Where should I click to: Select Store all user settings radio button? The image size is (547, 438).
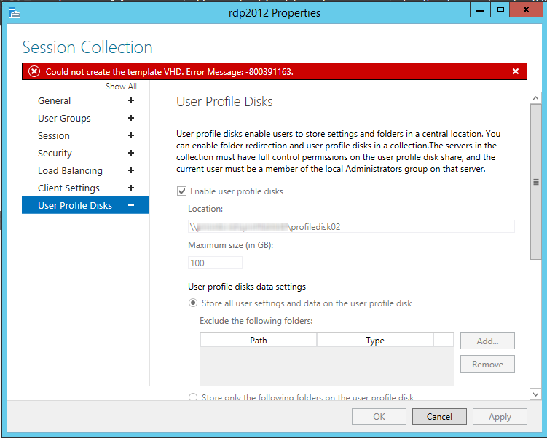tap(193, 303)
